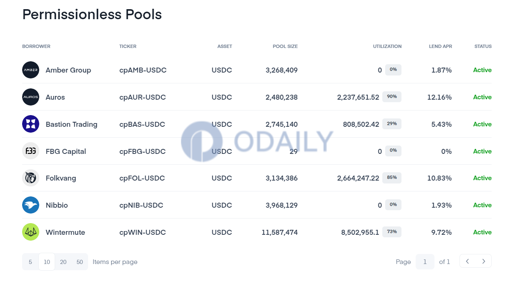Click Auros 90% utilization badge
515x284 pixels.
pos(392,97)
